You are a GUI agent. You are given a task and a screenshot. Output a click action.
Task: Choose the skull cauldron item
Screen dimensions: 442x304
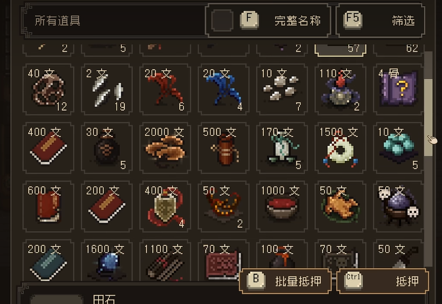click(398, 207)
